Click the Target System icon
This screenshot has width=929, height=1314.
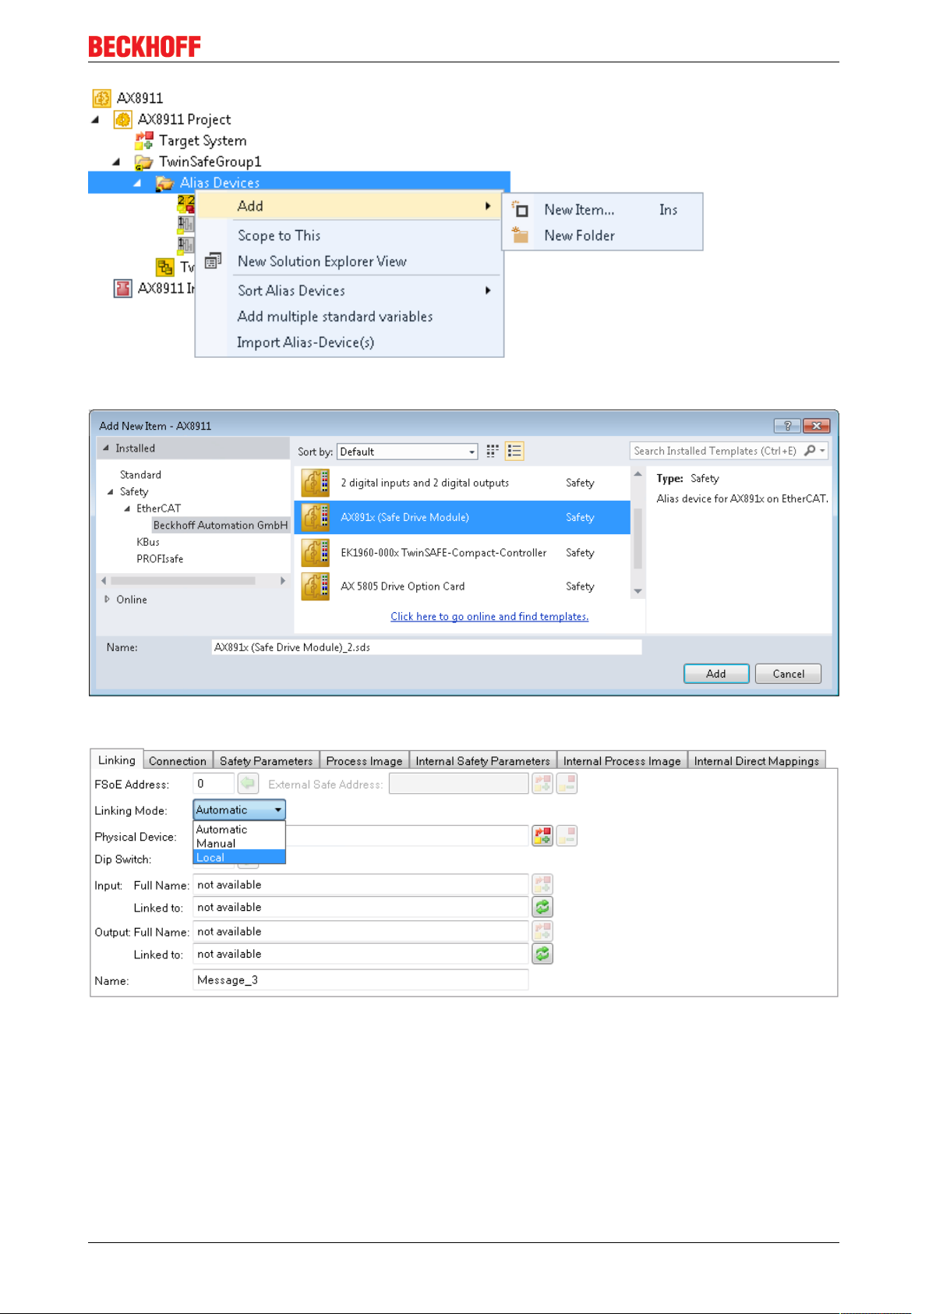(x=144, y=140)
